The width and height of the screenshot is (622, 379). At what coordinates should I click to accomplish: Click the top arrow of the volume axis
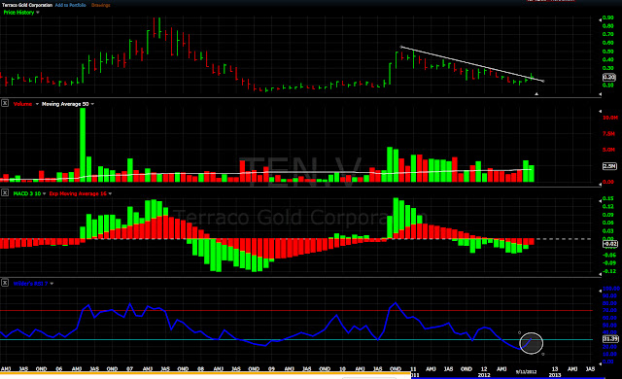(x=600, y=112)
